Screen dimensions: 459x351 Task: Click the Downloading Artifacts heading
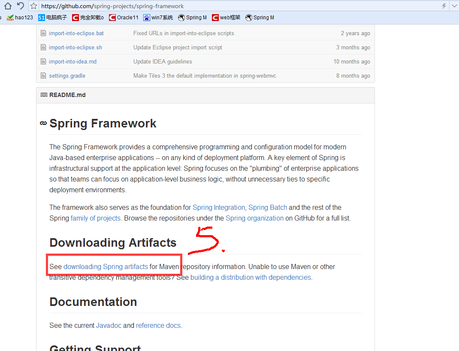(x=113, y=243)
